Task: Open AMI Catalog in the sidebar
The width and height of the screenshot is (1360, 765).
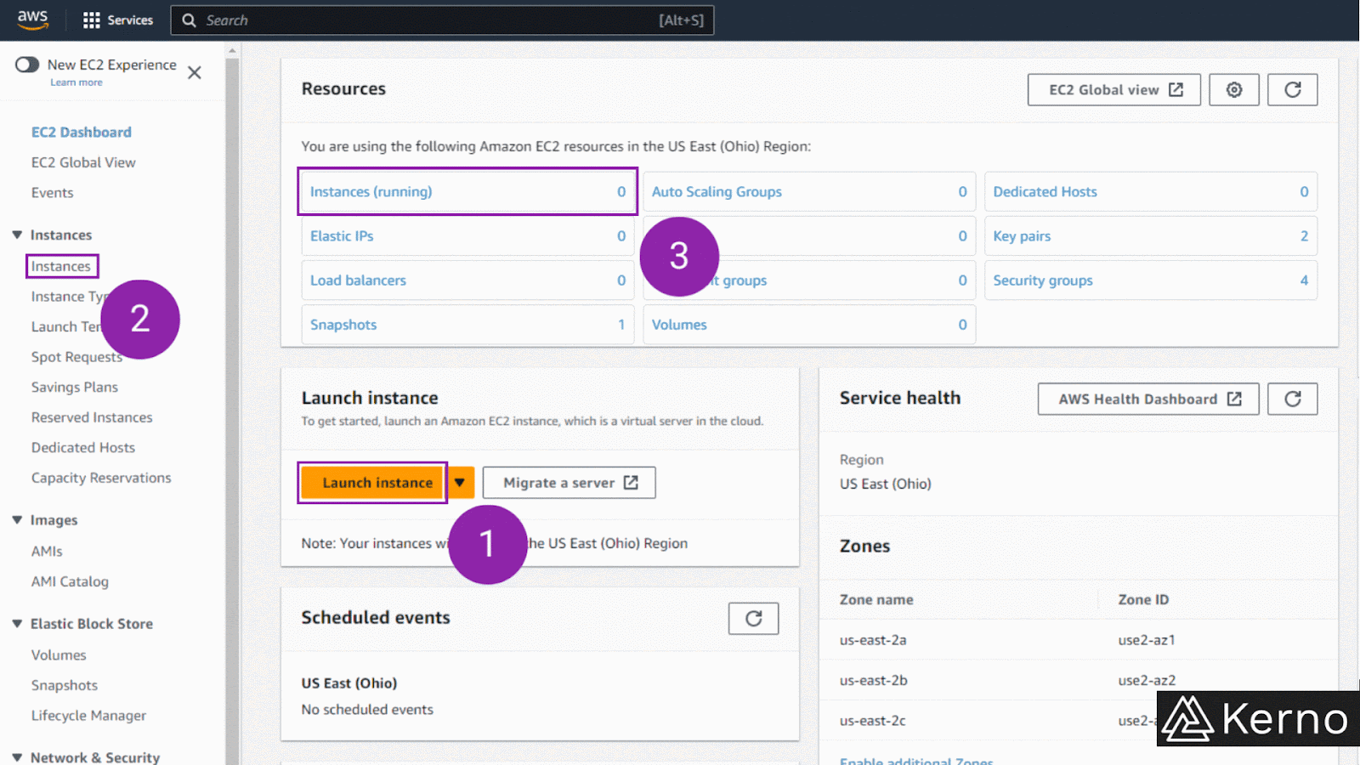Action: 70,581
